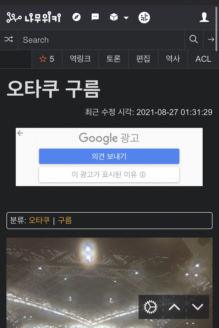Image resolution: width=219 pixels, height=328 pixels.
Task: Focus the Search input field
Action: [101, 40]
